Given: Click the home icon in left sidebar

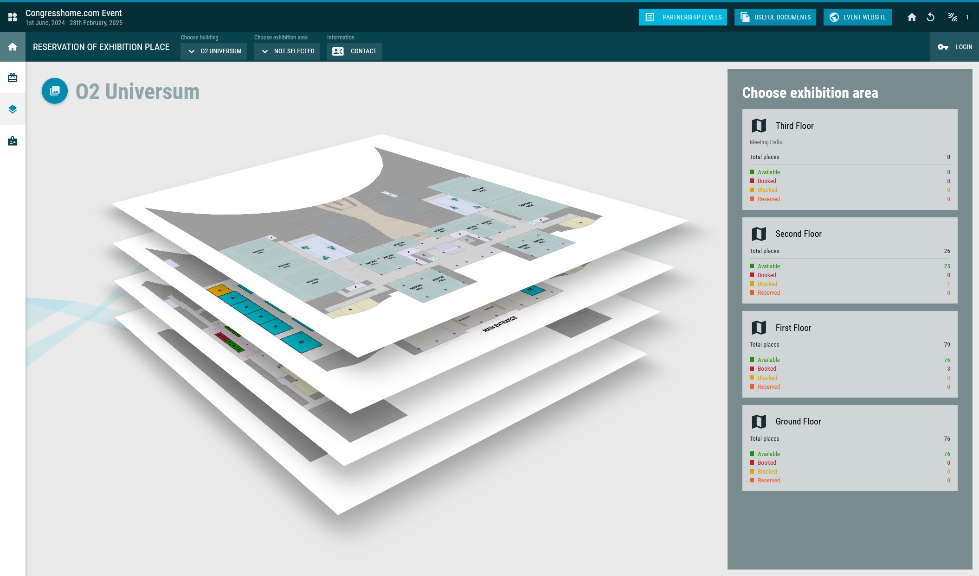Looking at the screenshot, I should (x=13, y=47).
